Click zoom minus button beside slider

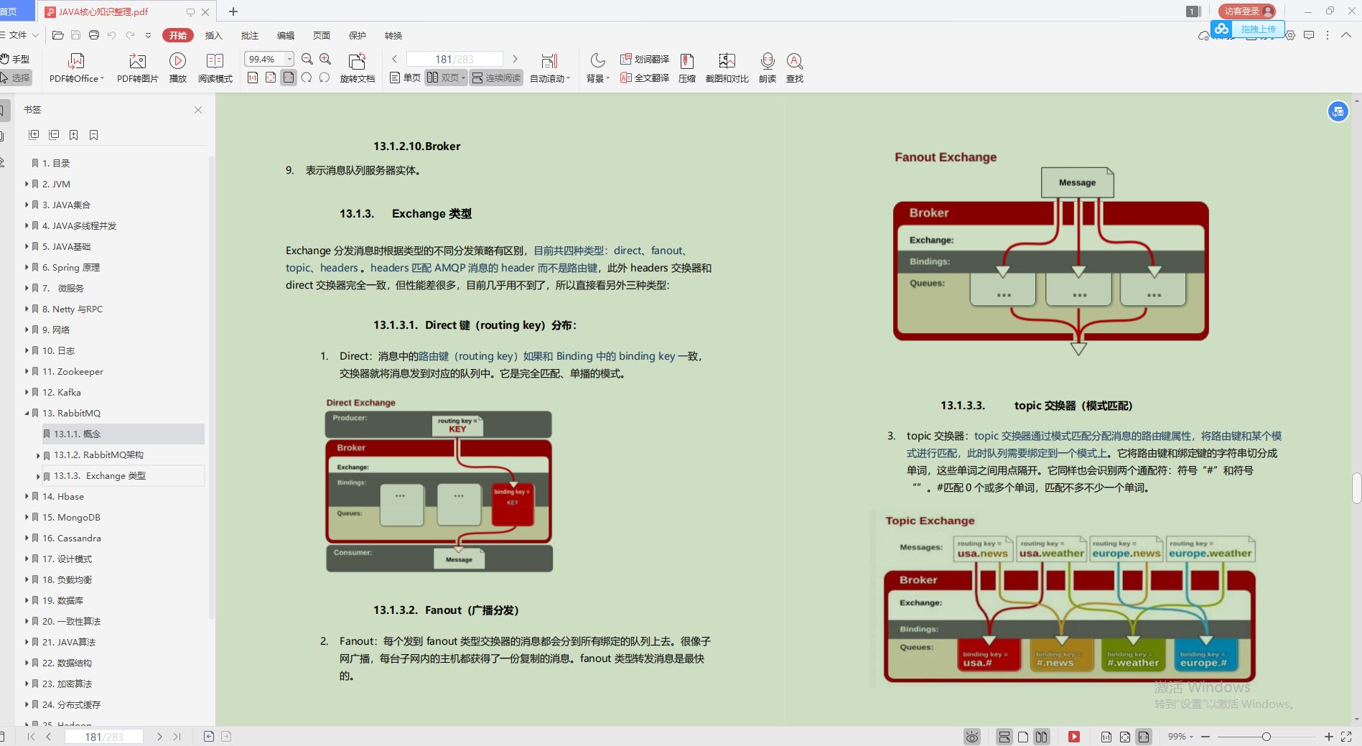tap(1205, 737)
